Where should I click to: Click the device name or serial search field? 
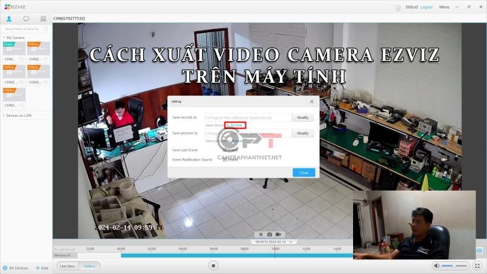point(23,29)
